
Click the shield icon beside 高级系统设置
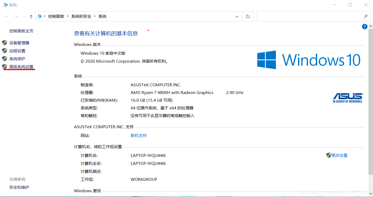pyautogui.click(x=5, y=66)
